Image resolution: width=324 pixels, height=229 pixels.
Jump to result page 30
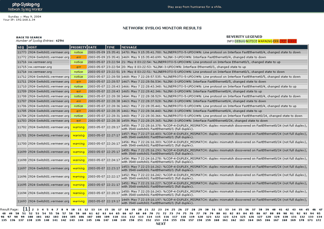tap(207, 210)
